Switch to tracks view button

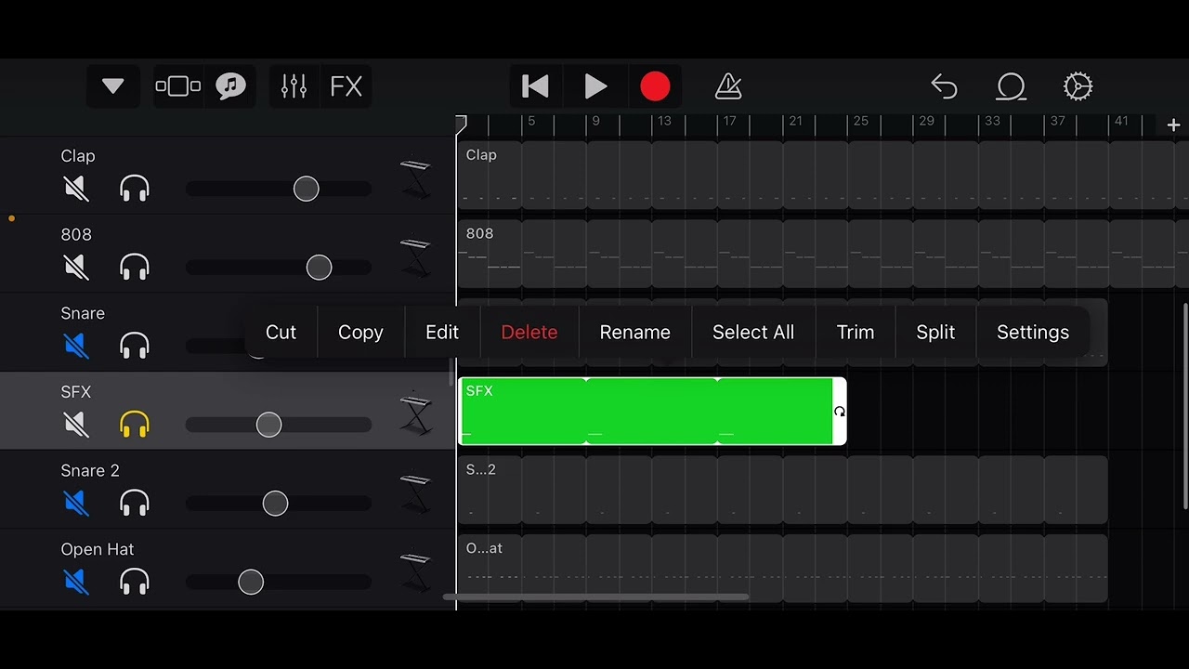click(x=177, y=86)
